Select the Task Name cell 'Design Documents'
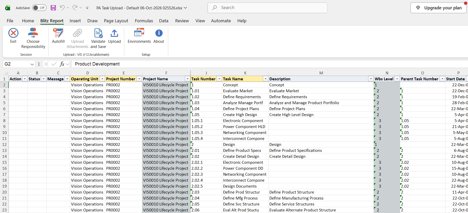Viewport: 468px width, 213px height. tap(245, 186)
